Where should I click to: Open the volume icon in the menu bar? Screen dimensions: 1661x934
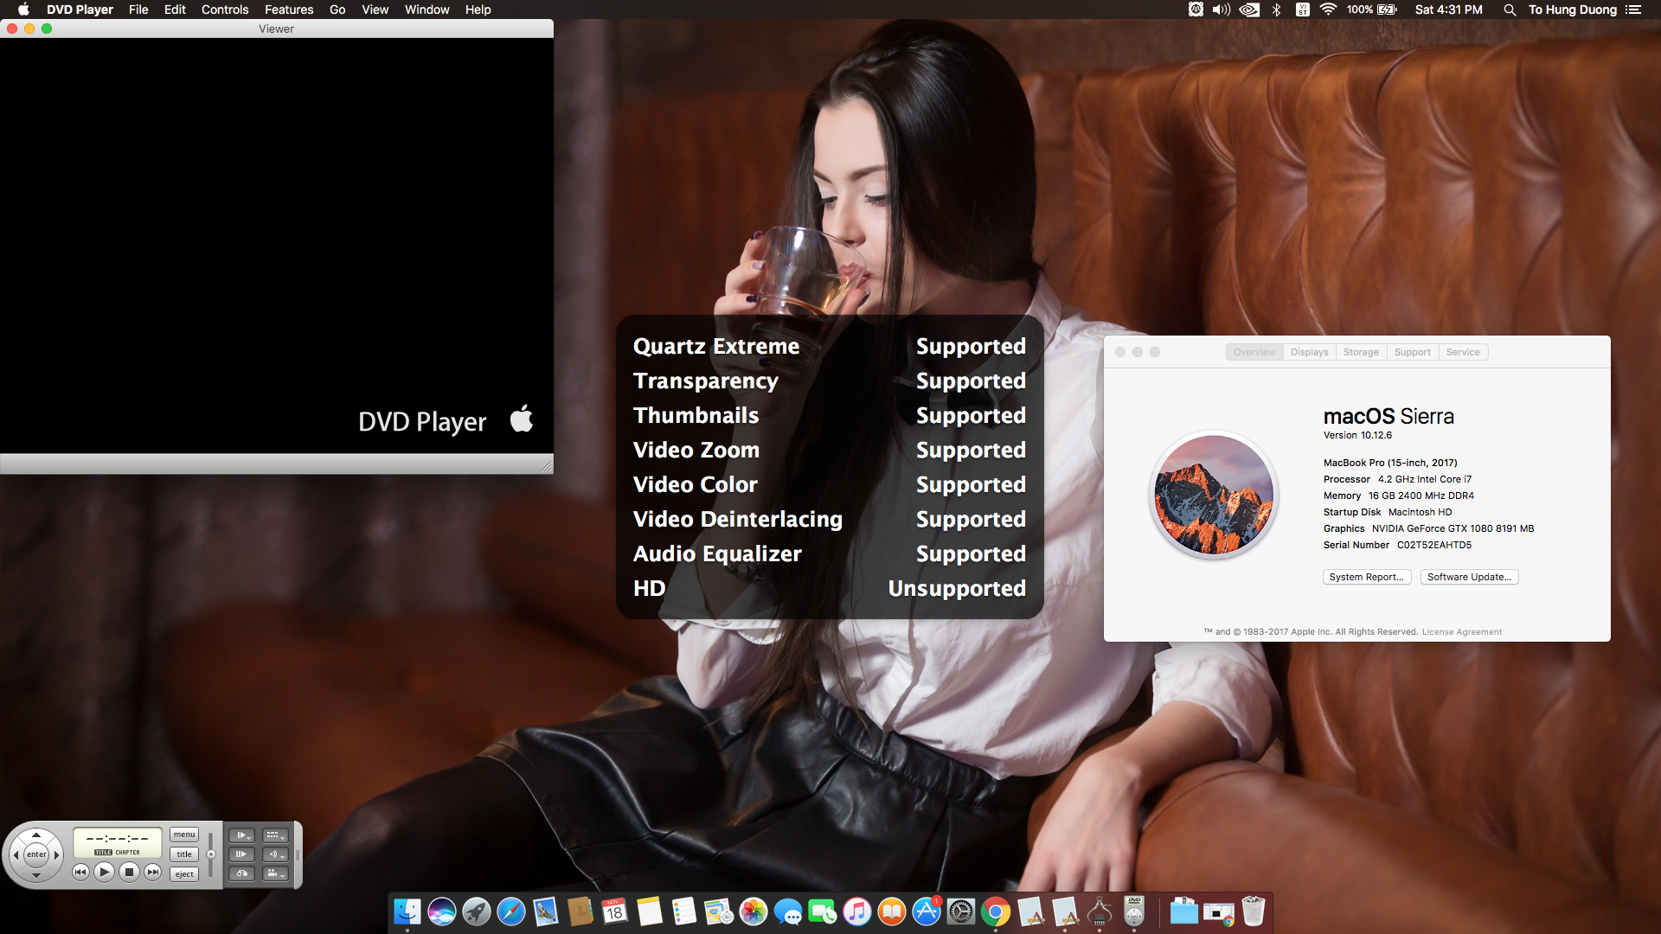pyautogui.click(x=1222, y=10)
